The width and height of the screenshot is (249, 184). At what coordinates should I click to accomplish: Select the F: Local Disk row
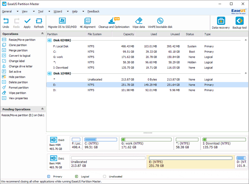tap(147, 46)
